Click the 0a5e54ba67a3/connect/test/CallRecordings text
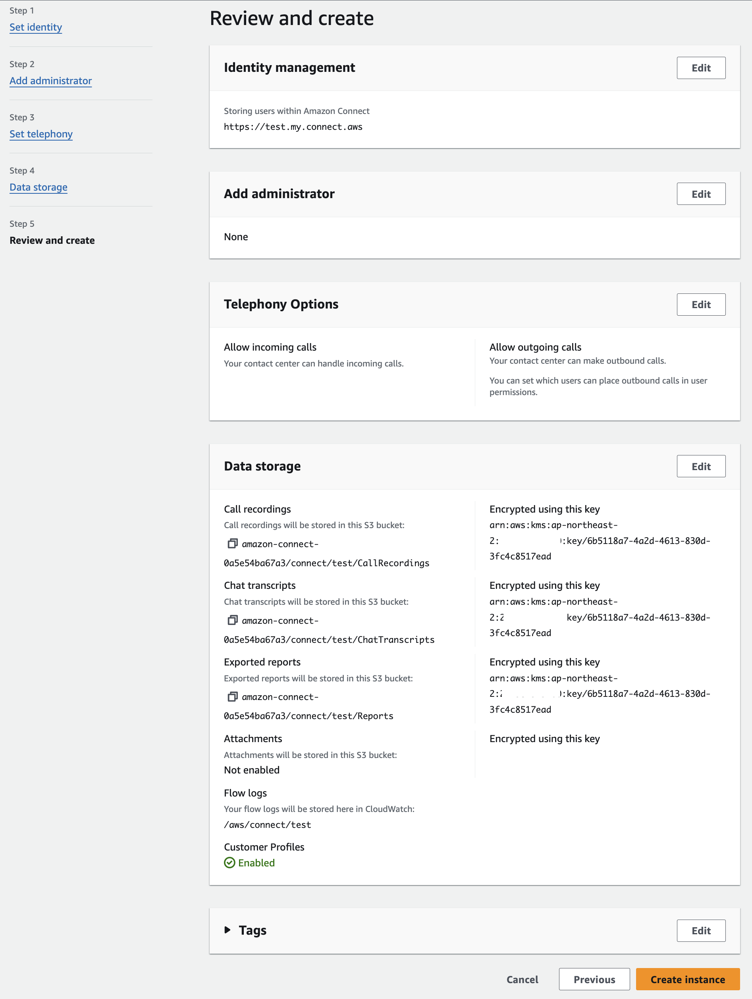 click(326, 563)
